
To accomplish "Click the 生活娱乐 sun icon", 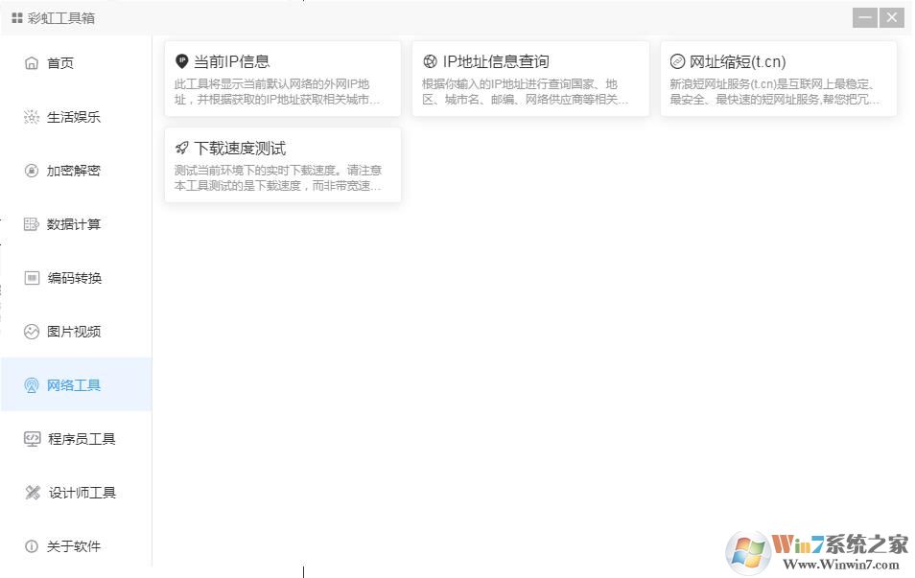I will [x=33, y=117].
